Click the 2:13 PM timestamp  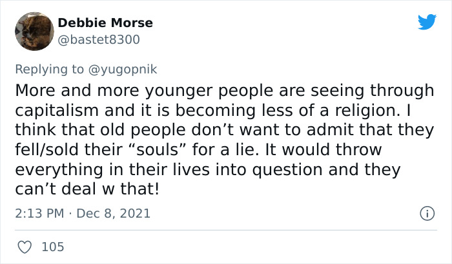(x=39, y=213)
